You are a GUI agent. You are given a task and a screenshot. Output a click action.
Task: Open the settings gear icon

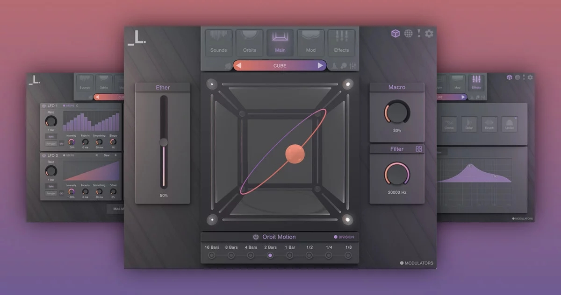tap(429, 33)
